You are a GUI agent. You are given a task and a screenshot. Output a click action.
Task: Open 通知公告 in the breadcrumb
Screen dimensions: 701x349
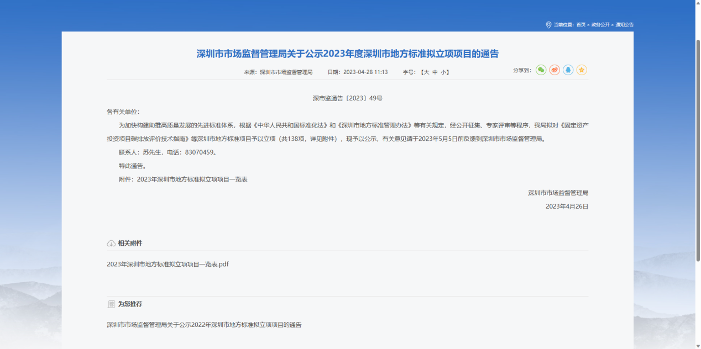pos(625,25)
